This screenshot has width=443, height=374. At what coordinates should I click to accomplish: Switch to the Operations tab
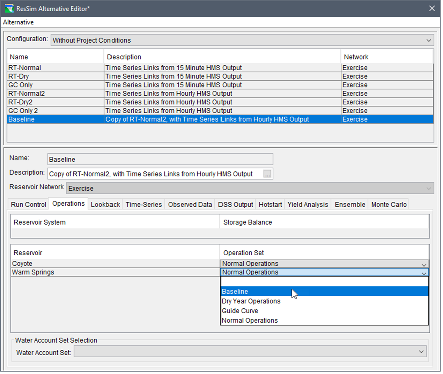click(69, 204)
